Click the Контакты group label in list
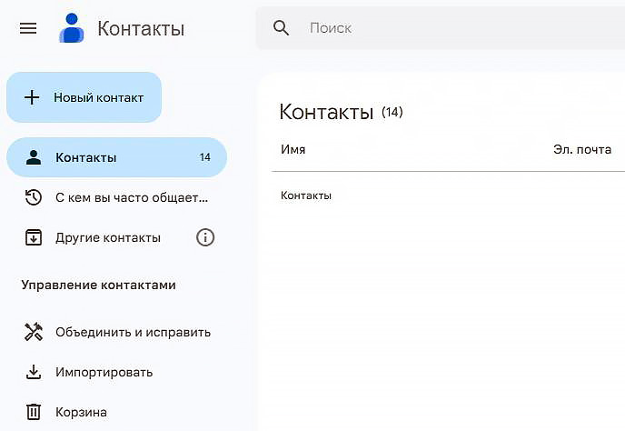The image size is (625, 431). click(306, 195)
